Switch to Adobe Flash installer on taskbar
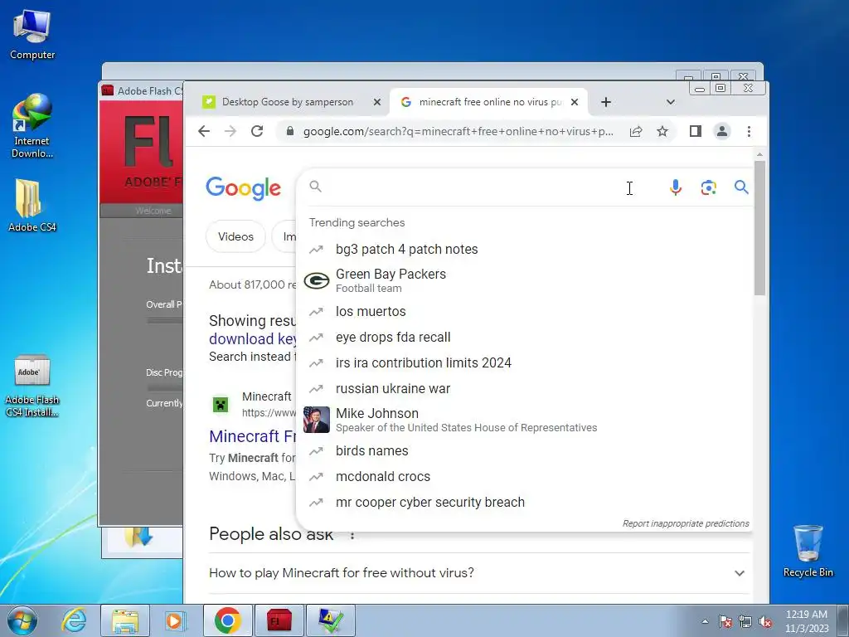This screenshot has height=637, width=849. (279, 620)
